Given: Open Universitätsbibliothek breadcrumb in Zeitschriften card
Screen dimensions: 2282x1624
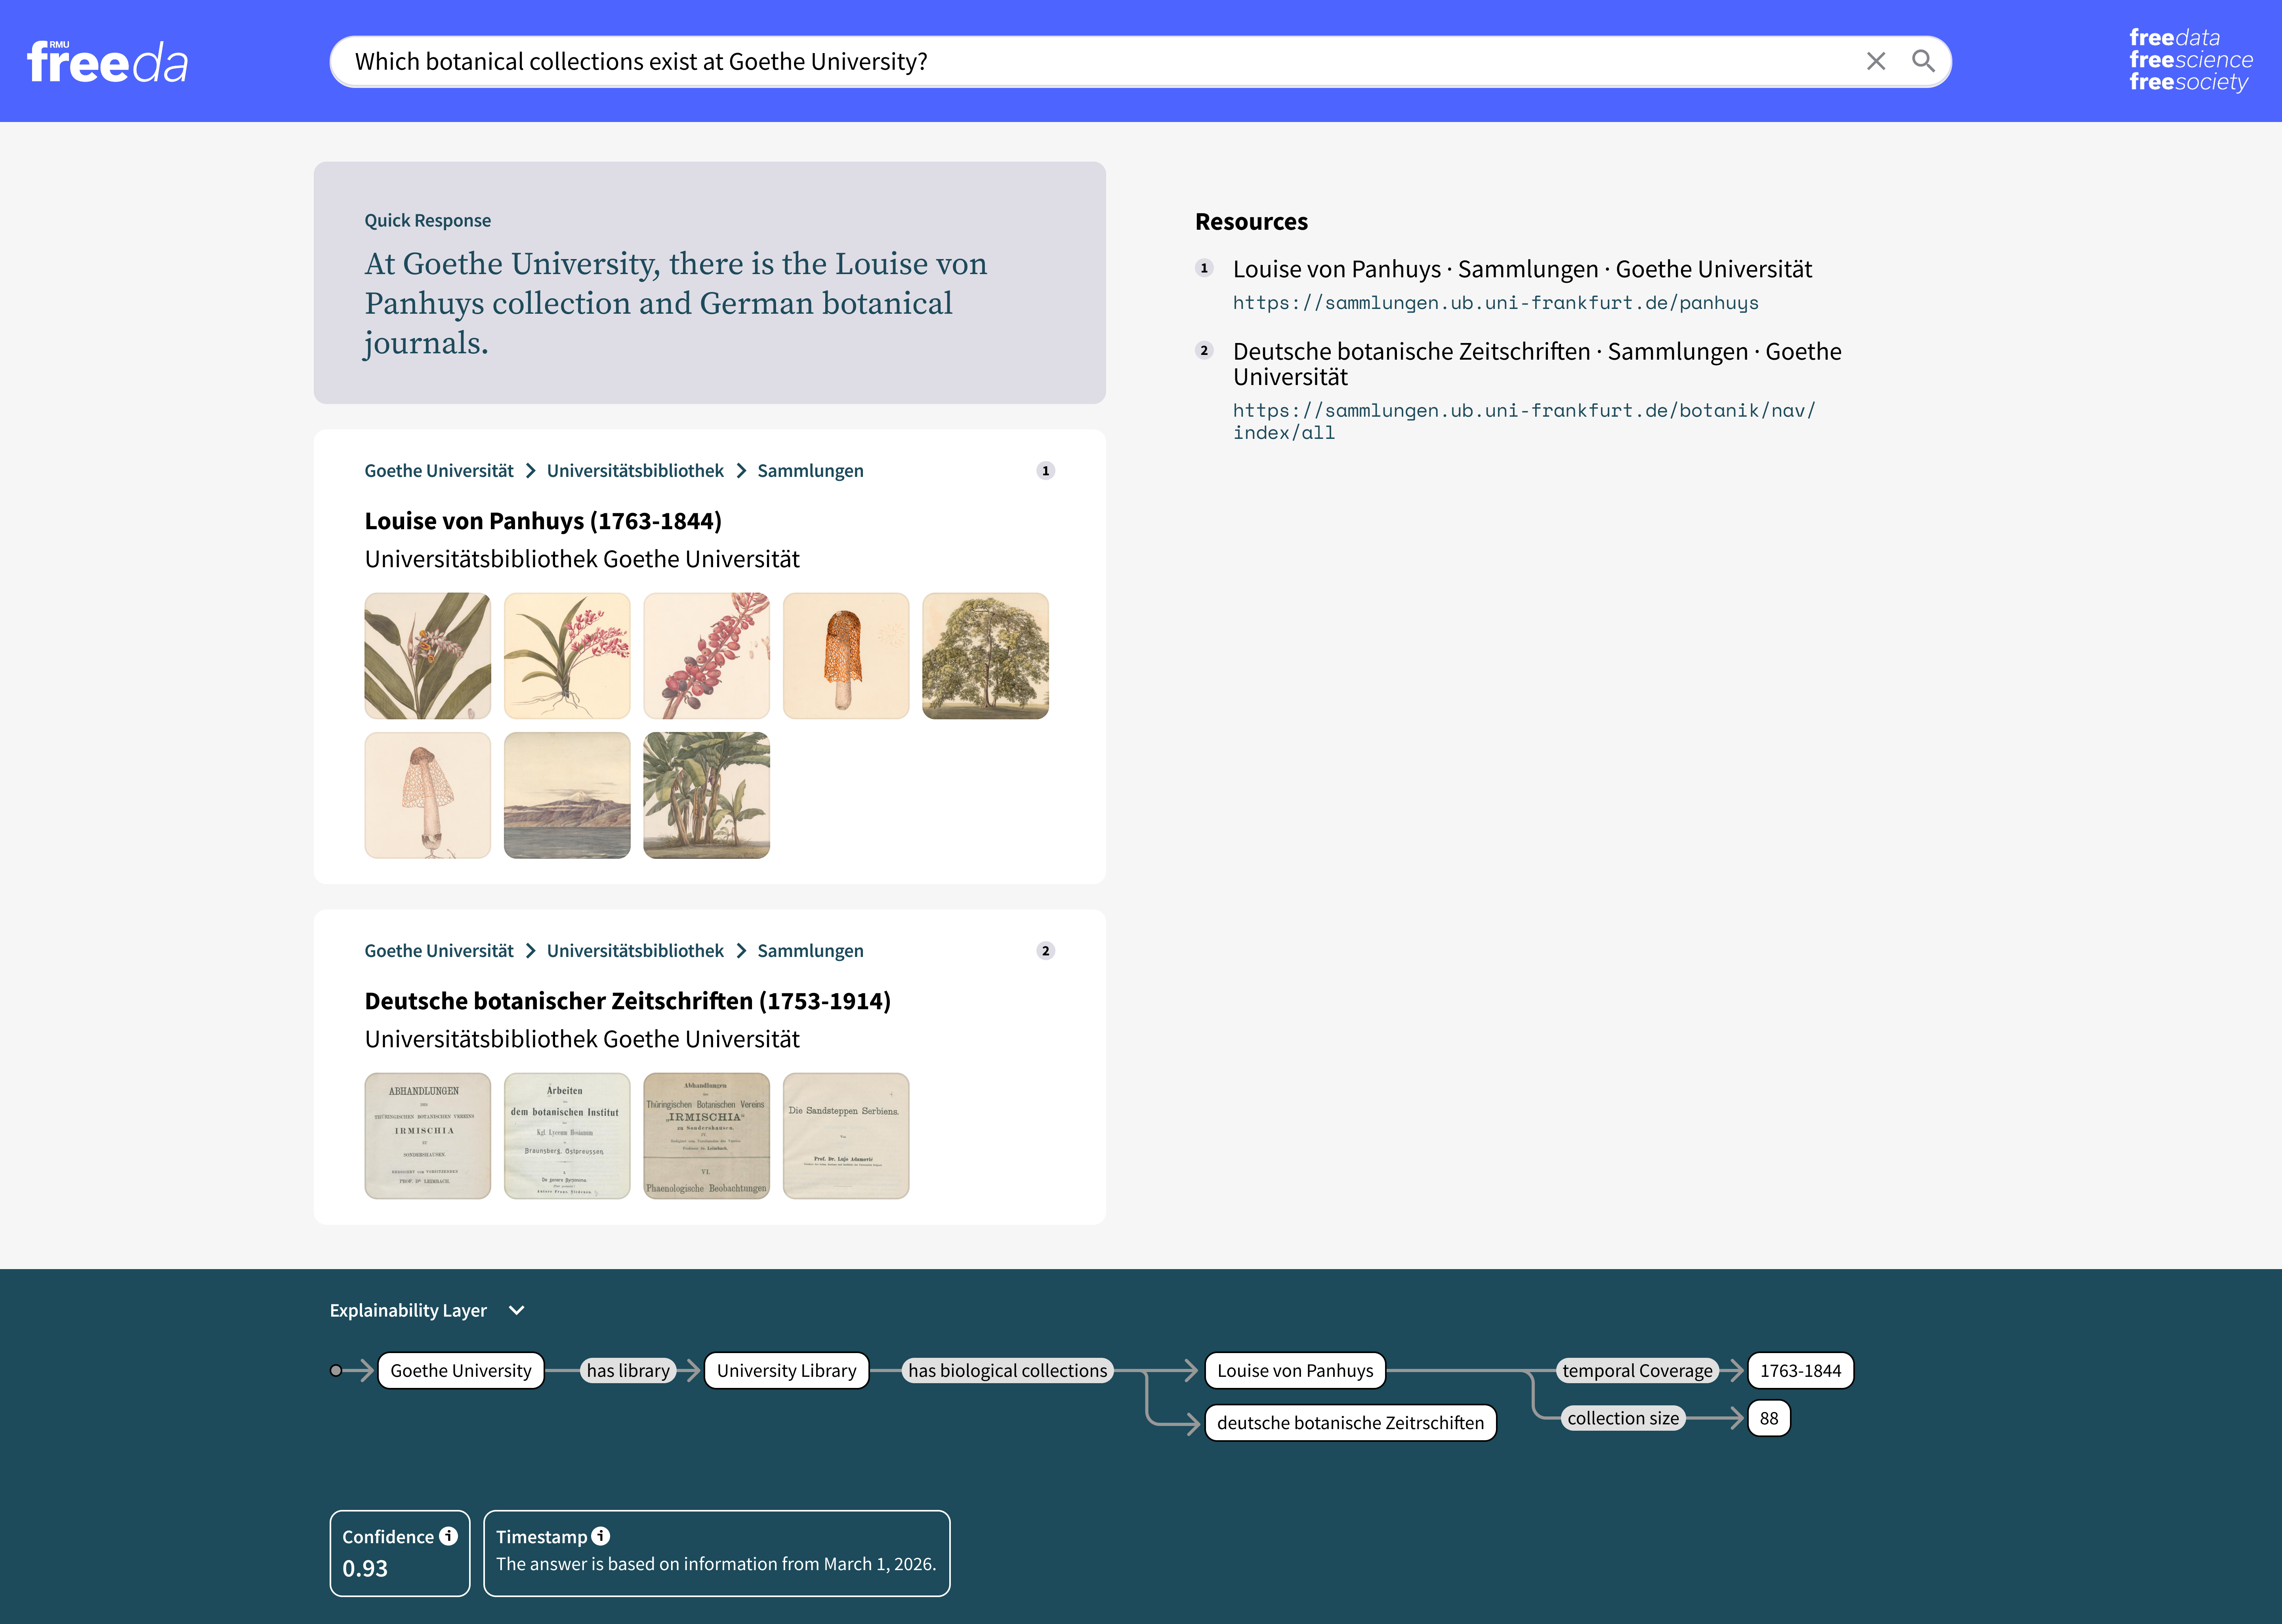Looking at the screenshot, I should tap(635, 951).
